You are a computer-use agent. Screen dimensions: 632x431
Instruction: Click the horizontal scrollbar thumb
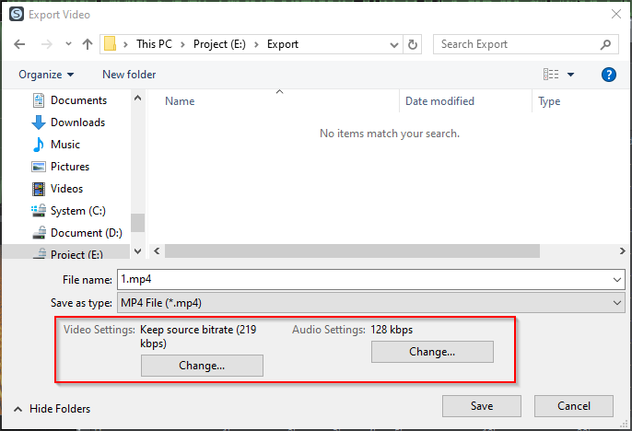352,250
